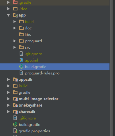This screenshot has height=136, width=115.
Task: Click the gradle icon of selected build.gradle
Action: 21,66
